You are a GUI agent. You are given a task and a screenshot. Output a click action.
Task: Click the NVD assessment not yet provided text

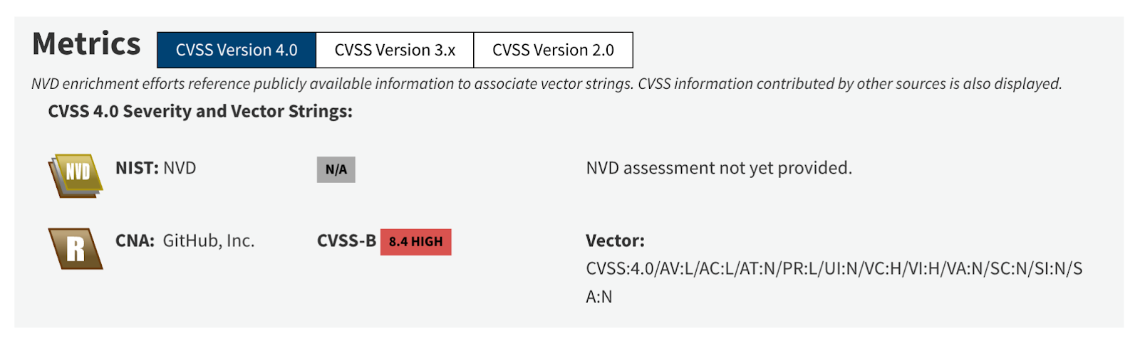pos(719,168)
